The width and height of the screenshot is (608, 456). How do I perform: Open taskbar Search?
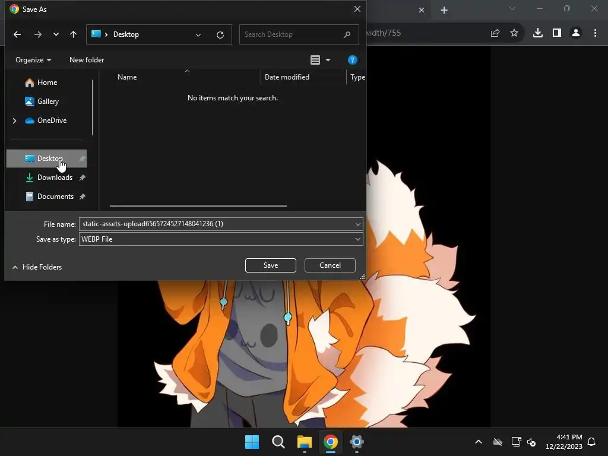(x=278, y=442)
